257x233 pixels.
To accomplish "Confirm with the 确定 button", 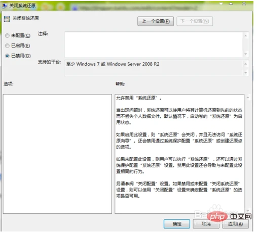I will tap(177, 224).
